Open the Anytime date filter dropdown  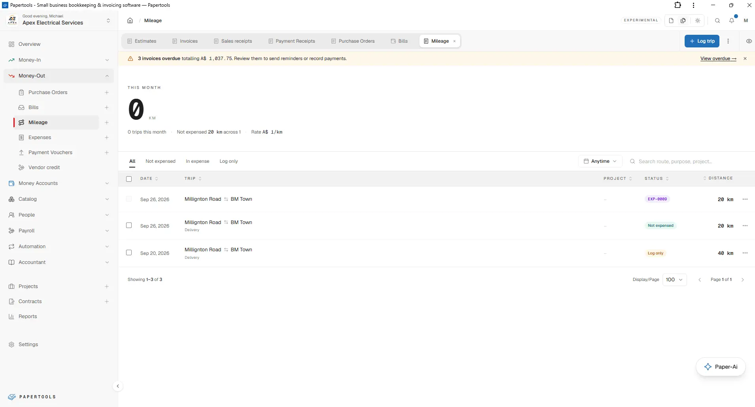click(x=600, y=161)
